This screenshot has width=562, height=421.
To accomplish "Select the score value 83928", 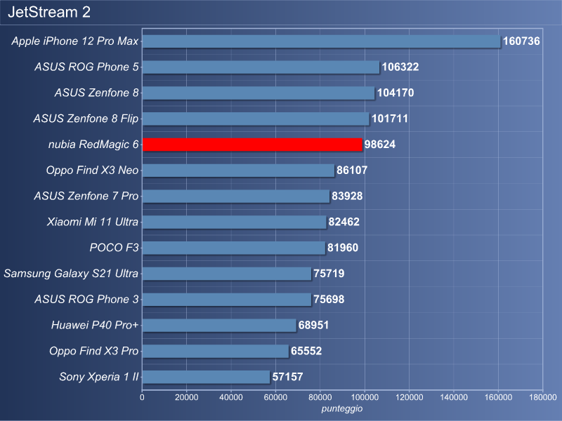I will (347, 196).
